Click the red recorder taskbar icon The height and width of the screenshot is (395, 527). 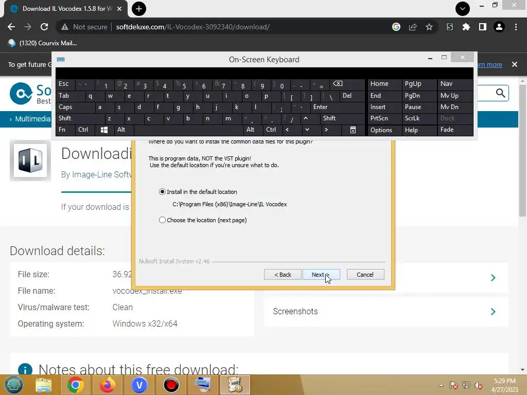click(x=171, y=385)
